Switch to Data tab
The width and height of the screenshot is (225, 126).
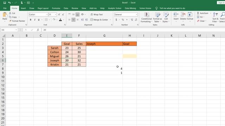click(x=66, y=8)
